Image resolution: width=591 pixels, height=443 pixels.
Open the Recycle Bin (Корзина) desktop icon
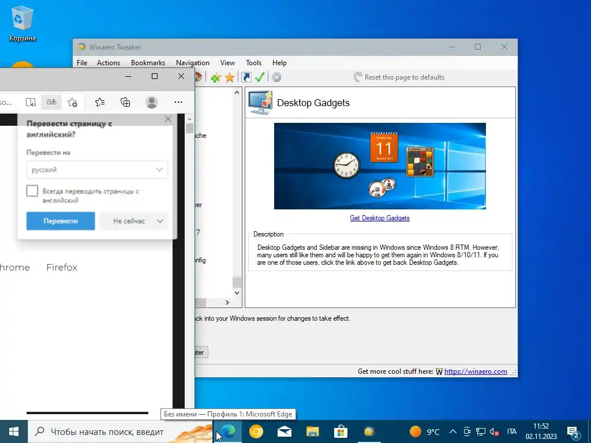[23, 23]
